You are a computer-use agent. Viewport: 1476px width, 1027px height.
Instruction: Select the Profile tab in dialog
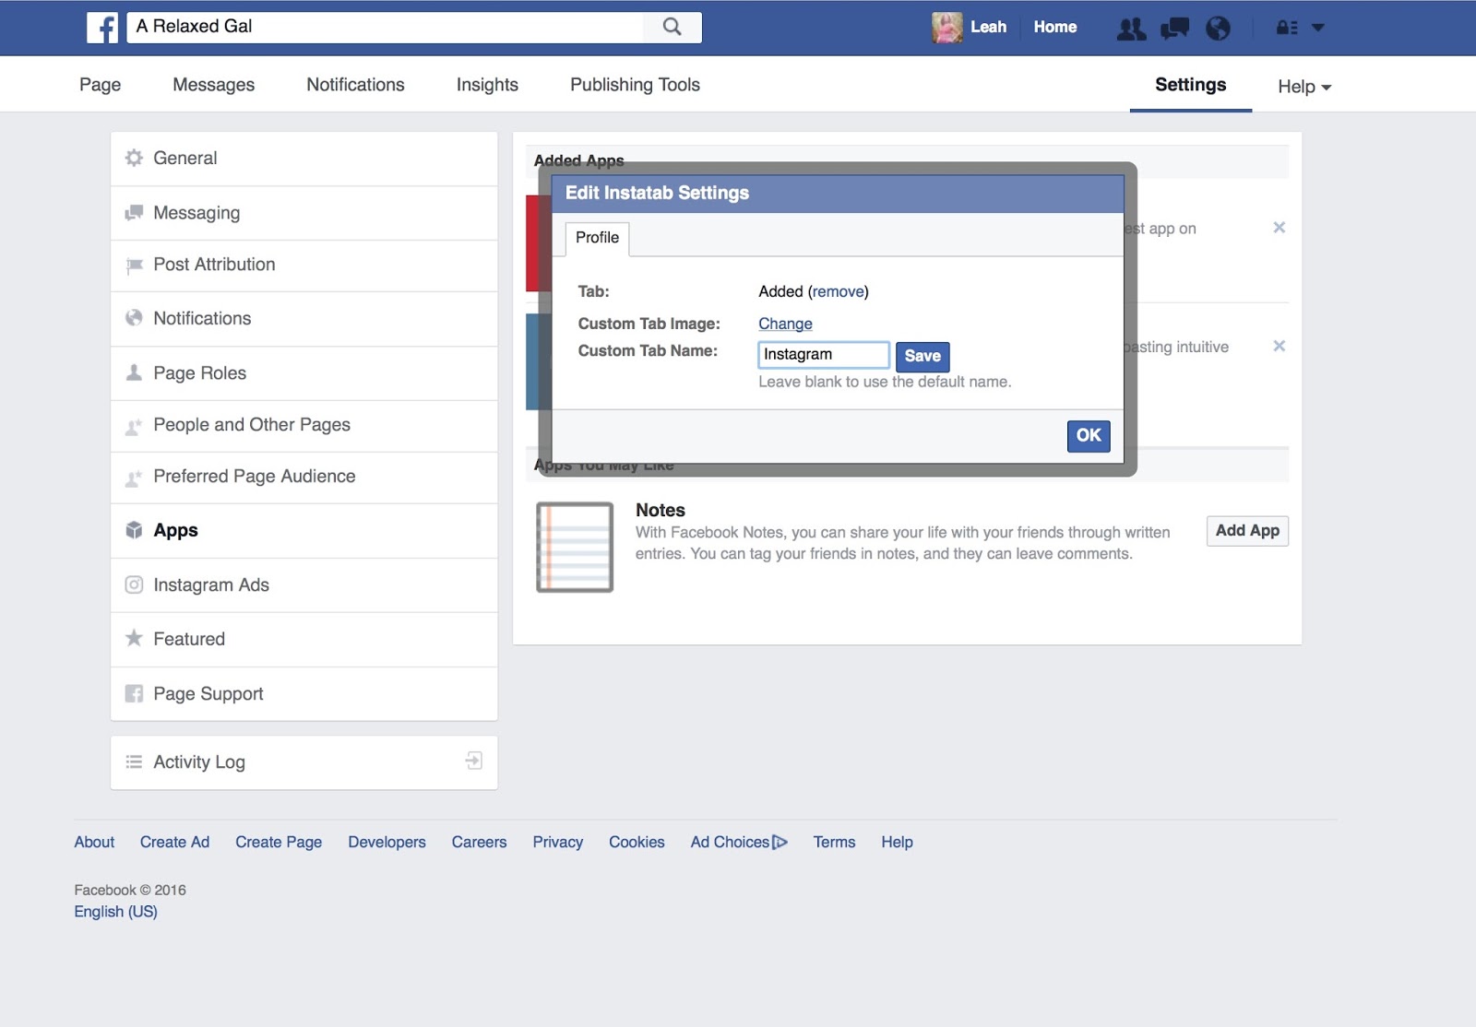click(x=597, y=238)
